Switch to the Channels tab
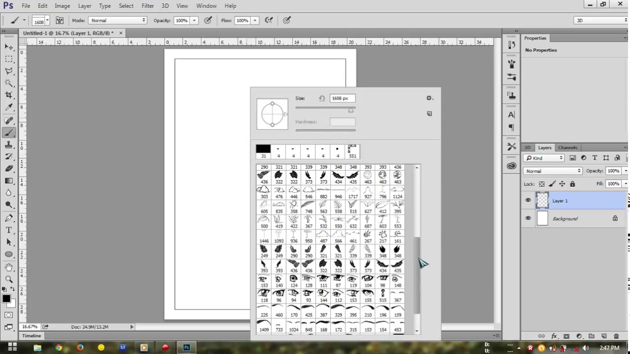Viewport: 630px width, 354px height. 567,147
